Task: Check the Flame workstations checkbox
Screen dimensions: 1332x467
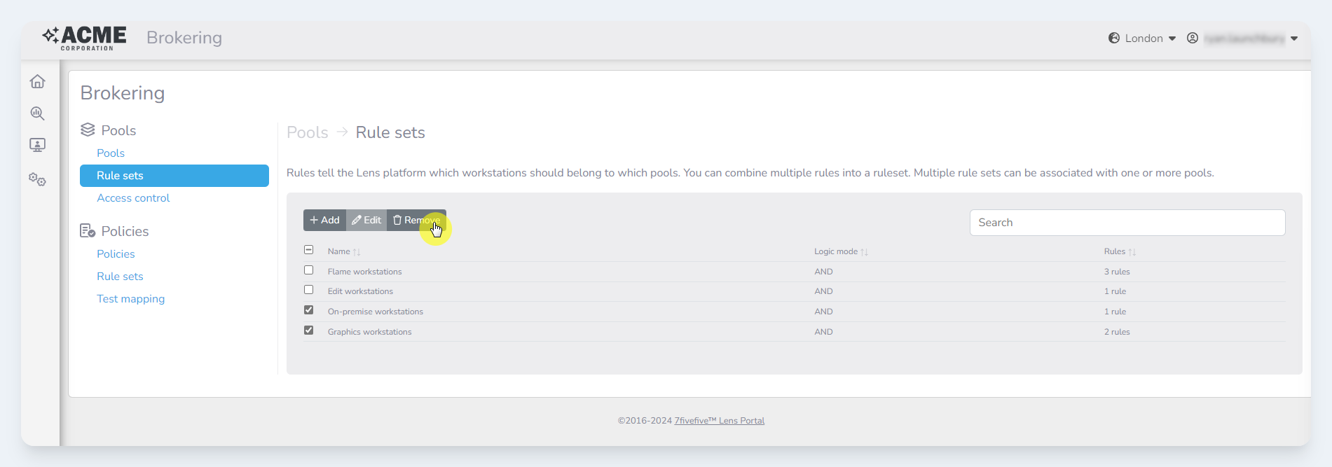Action: pyautogui.click(x=308, y=270)
